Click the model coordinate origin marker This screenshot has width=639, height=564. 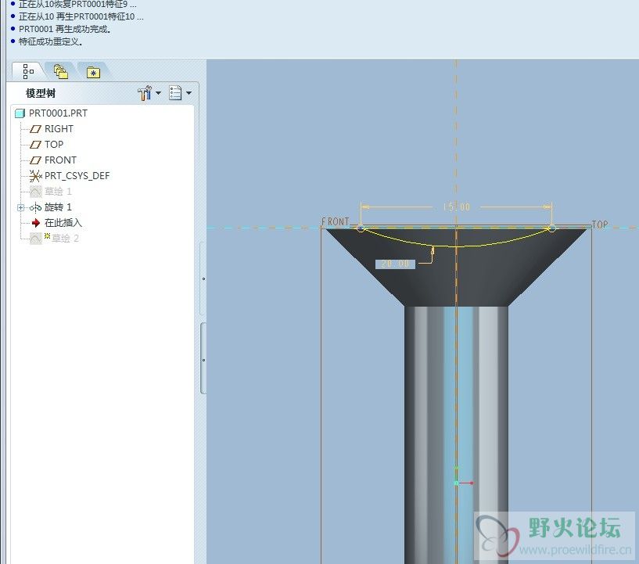click(457, 483)
